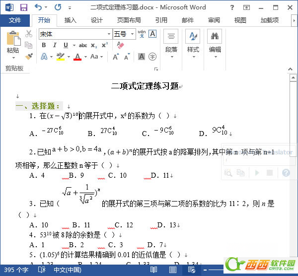Toggle Bold formatting

[x=44, y=45]
